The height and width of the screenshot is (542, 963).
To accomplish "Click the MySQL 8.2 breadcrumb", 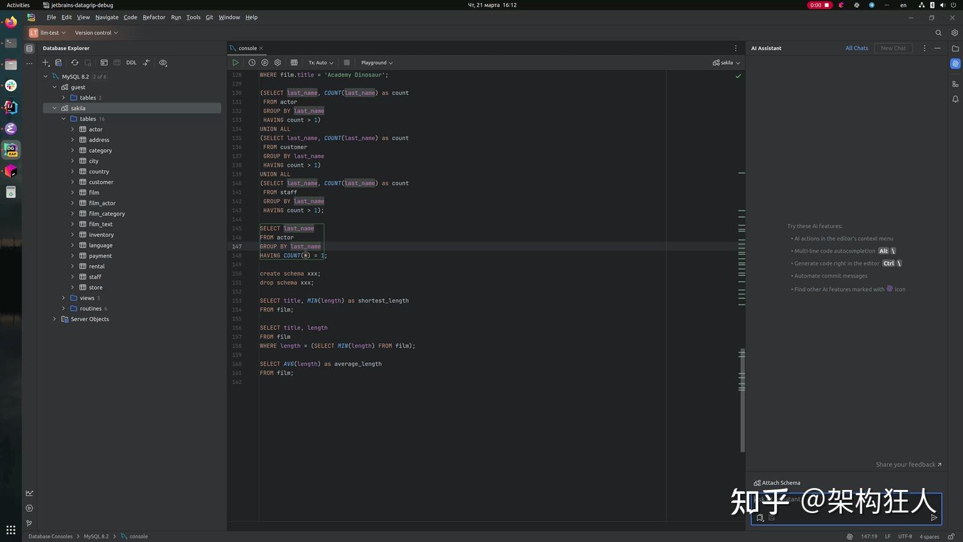I will (x=96, y=536).
